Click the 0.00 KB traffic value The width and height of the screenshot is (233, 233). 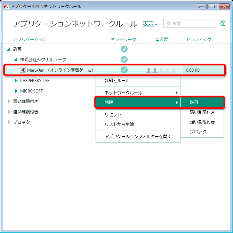click(193, 70)
